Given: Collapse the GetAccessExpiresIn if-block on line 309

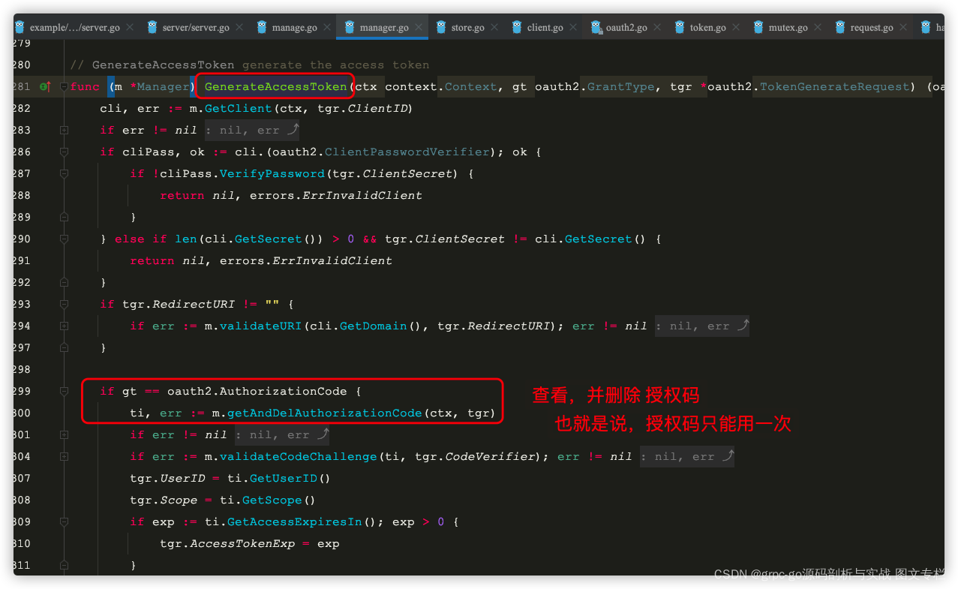Looking at the screenshot, I should 64,522.
